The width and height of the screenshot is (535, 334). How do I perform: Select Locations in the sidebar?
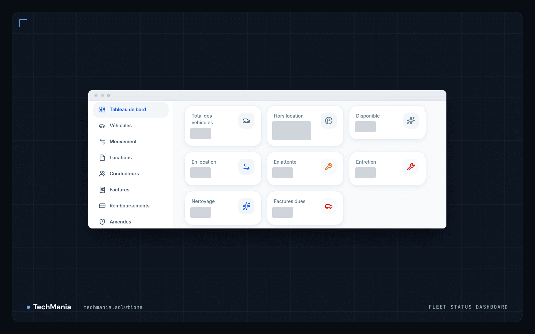pos(131,158)
